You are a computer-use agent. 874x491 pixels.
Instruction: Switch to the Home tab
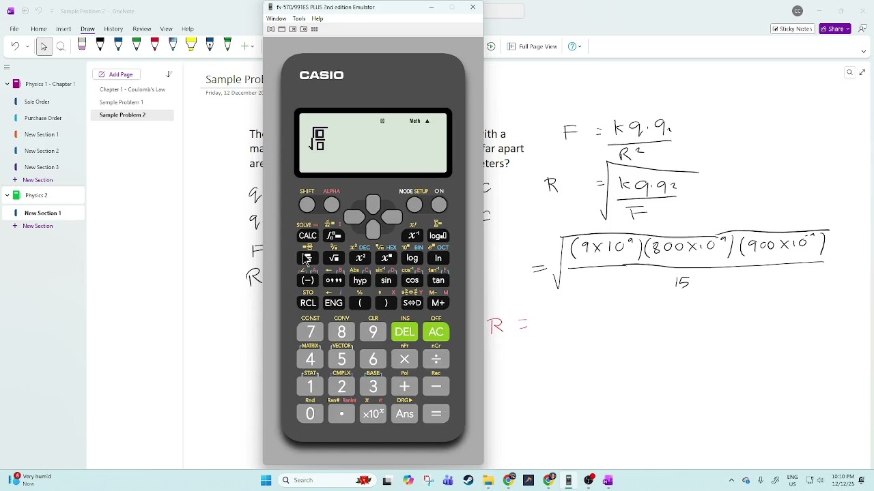[x=39, y=29]
